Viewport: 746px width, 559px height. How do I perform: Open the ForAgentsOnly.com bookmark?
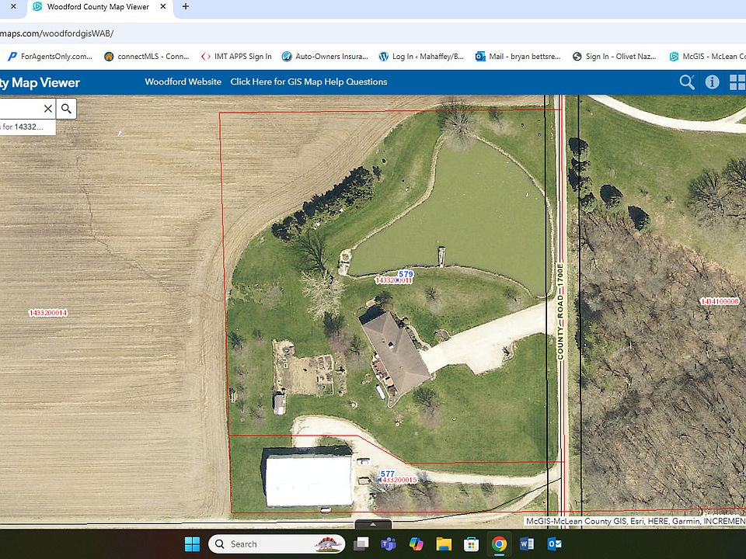tap(50, 57)
